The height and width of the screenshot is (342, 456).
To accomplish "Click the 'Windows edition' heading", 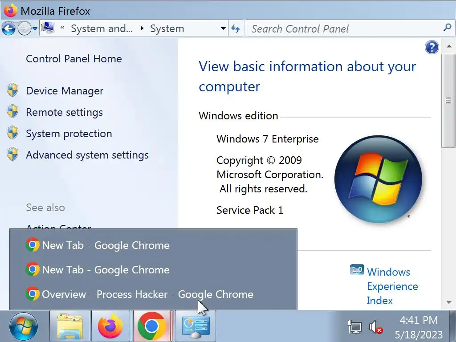I will (239, 116).
